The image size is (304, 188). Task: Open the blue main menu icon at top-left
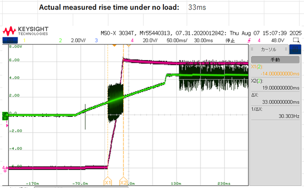[10, 40]
